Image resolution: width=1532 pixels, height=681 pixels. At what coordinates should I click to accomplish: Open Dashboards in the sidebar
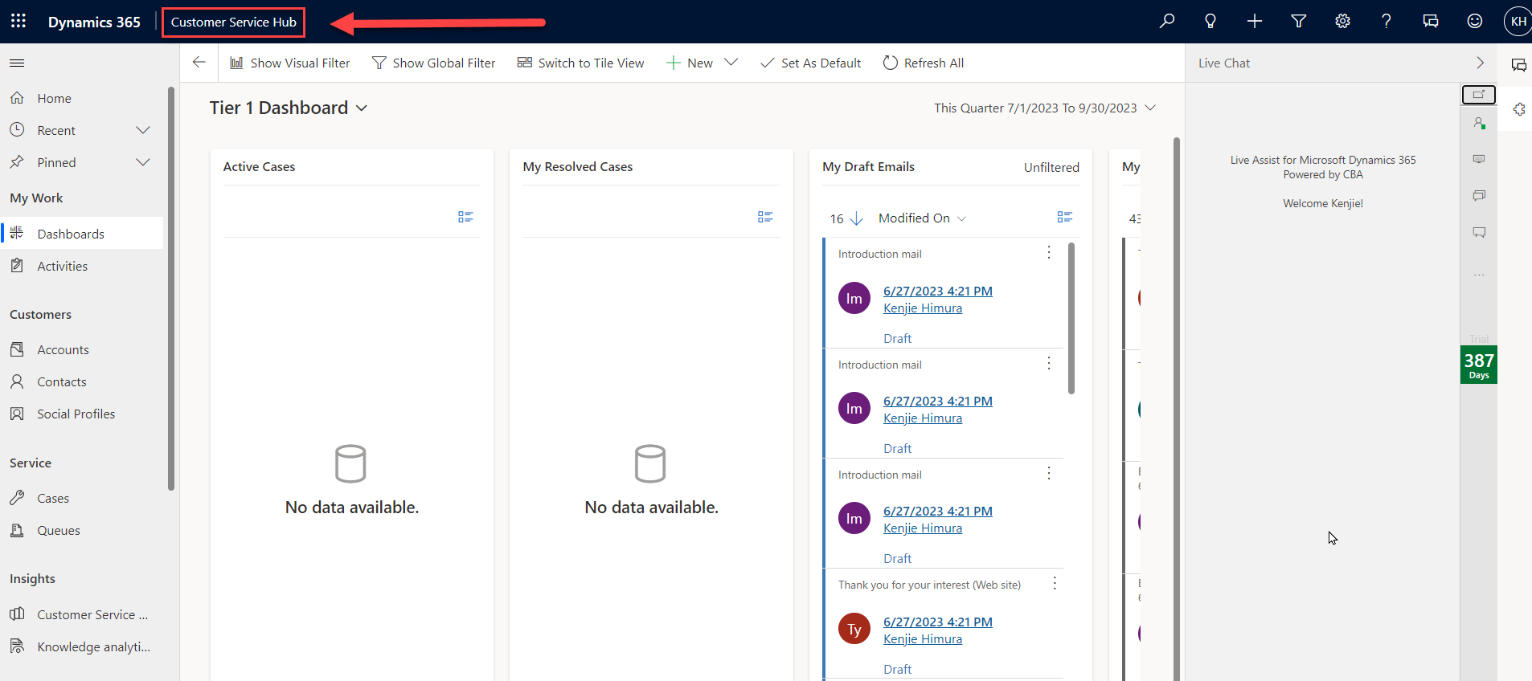point(82,234)
